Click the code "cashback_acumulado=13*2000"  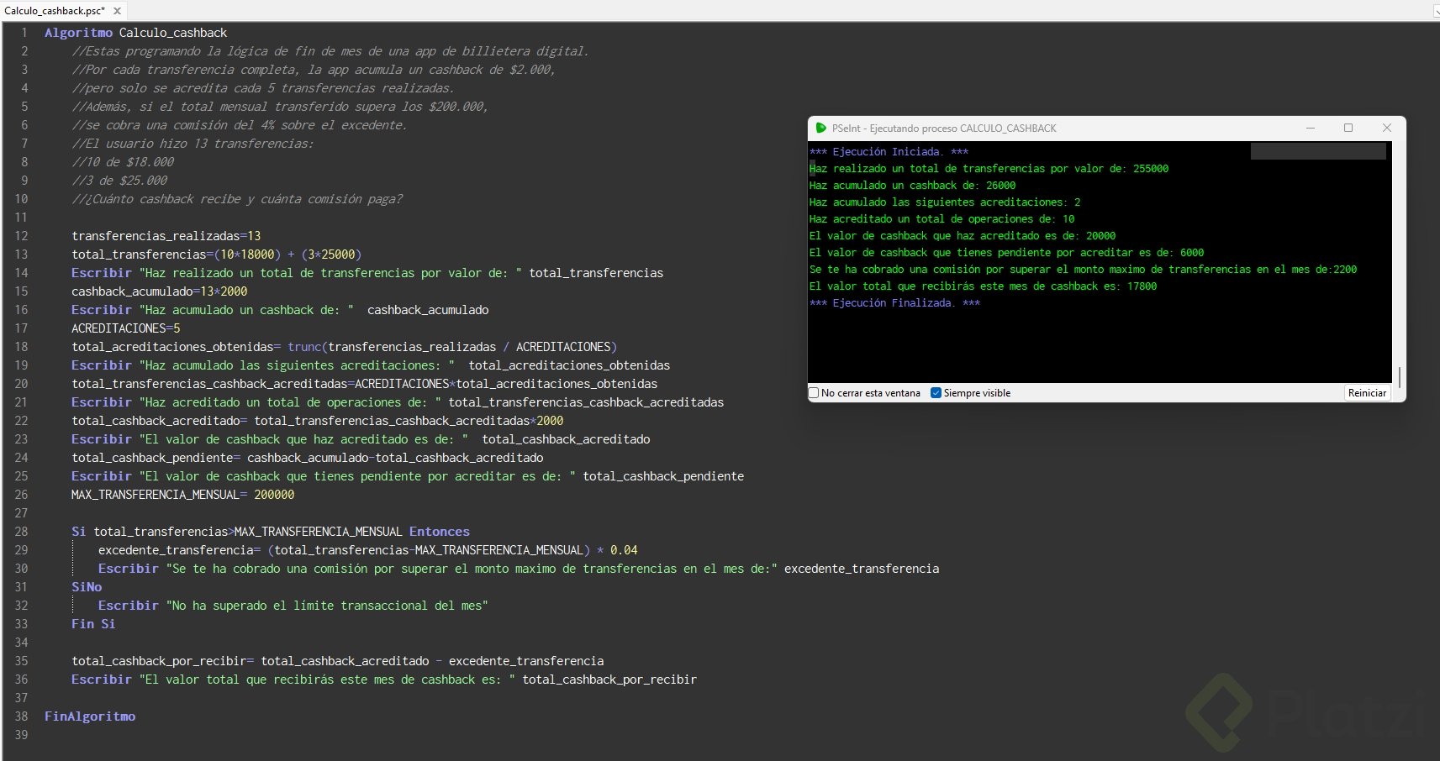pyautogui.click(x=160, y=291)
